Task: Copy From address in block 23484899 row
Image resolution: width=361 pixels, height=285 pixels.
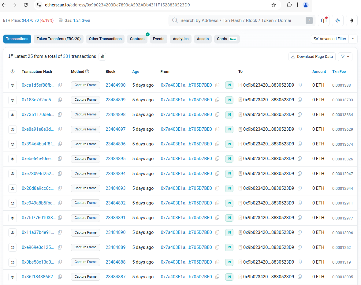Action: 217,100
